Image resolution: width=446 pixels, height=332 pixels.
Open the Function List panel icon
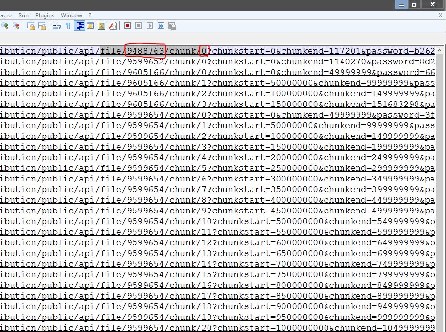[113, 26]
